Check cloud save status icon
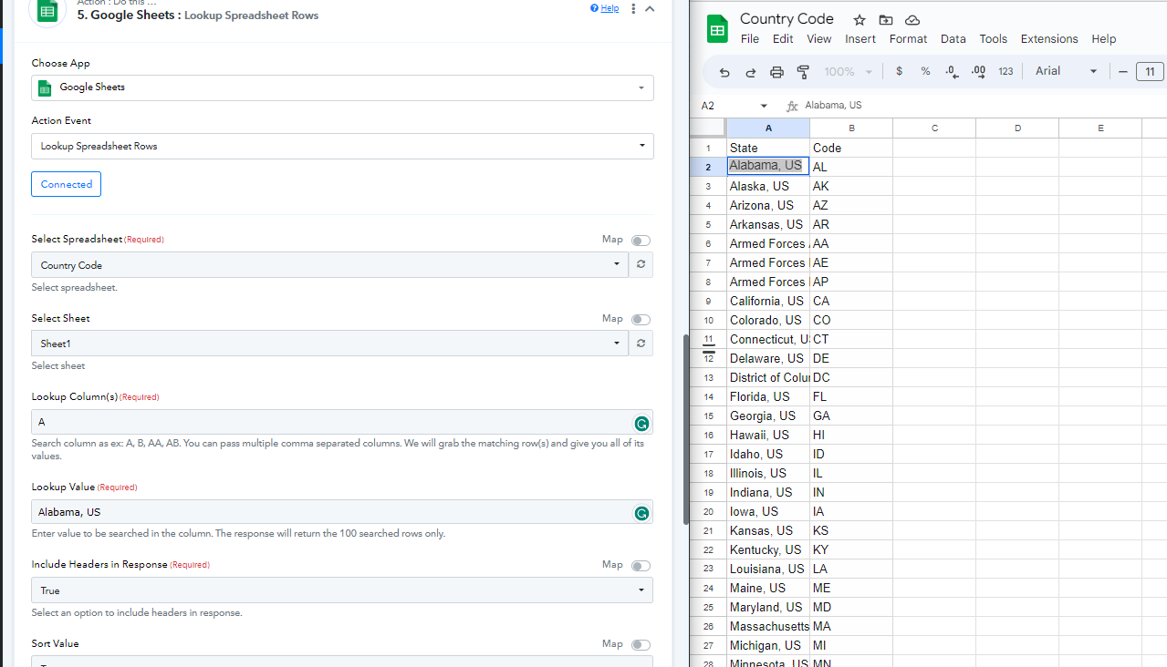Screen dimensions: 1167x667 (912, 20)
